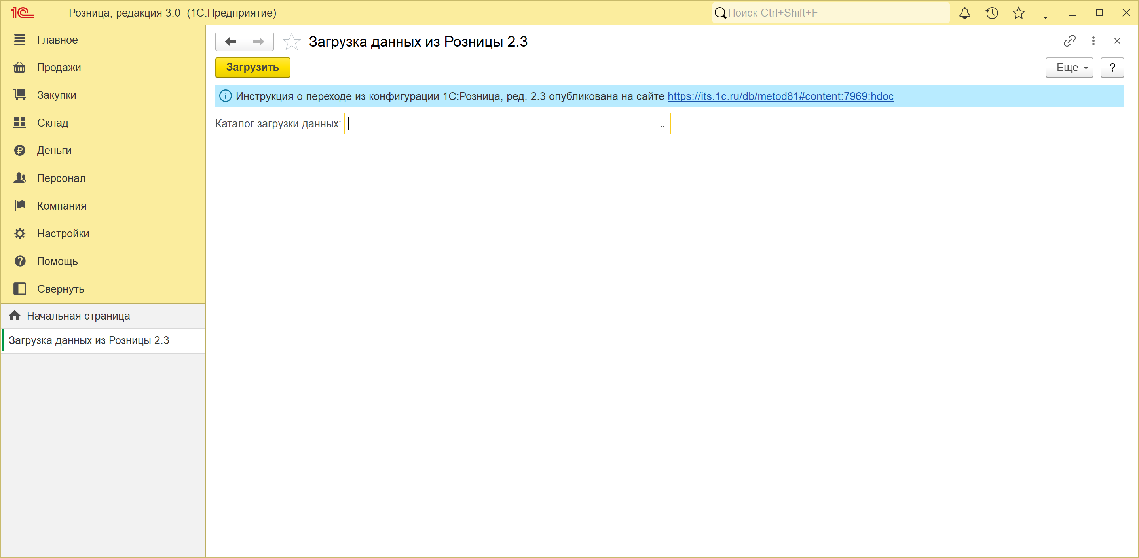Open the Закупки section
The image size is (1139, 558).
(103, 95)
